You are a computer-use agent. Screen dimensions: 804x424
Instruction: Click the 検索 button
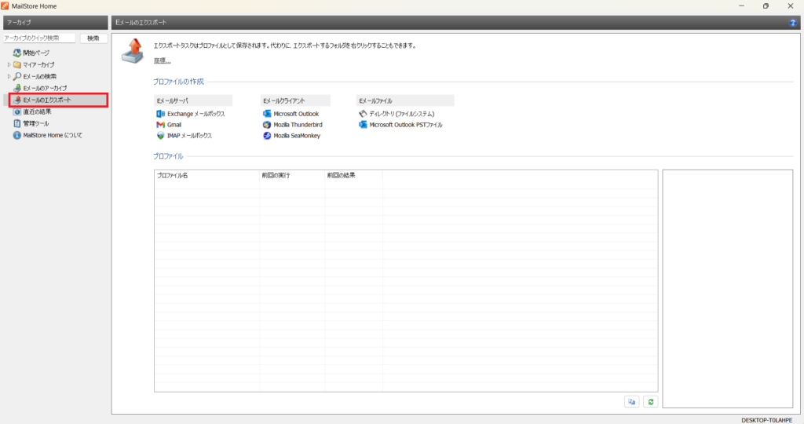point(93,38)
